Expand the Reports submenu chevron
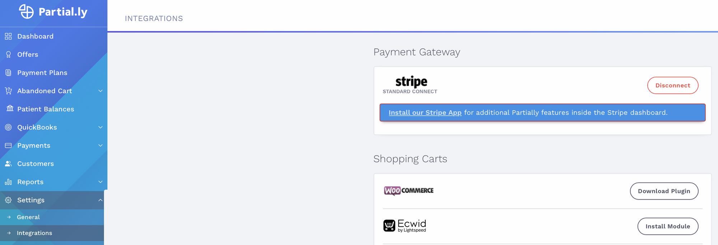The image size is (718, 245). (101, 182)
